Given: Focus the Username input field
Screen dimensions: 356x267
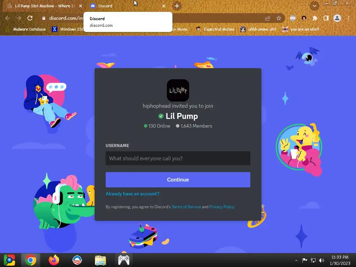Looking at the screenshot, I should (178, 158).
